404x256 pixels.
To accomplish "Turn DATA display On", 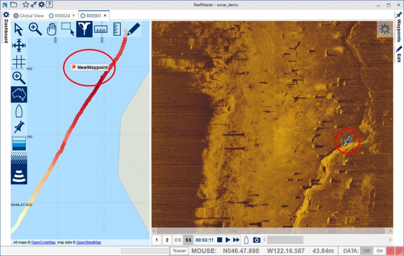I will [379, 251].
